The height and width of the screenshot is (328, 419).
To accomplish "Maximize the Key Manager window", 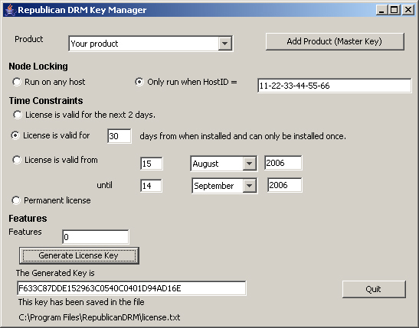I will 394,10.
